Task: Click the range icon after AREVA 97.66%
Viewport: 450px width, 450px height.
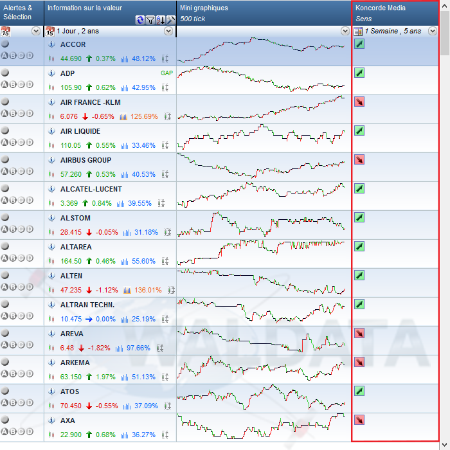Action: pos(160,348)
